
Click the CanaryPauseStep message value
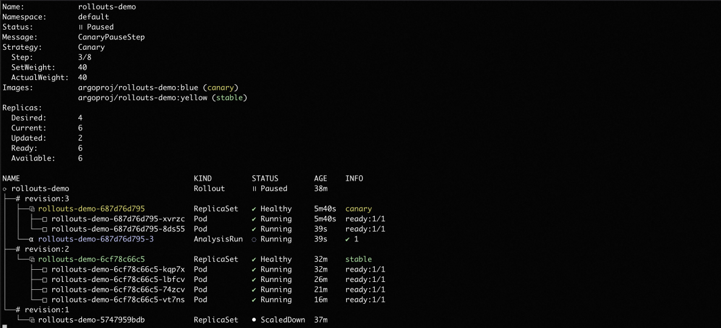tap(112, 37)
